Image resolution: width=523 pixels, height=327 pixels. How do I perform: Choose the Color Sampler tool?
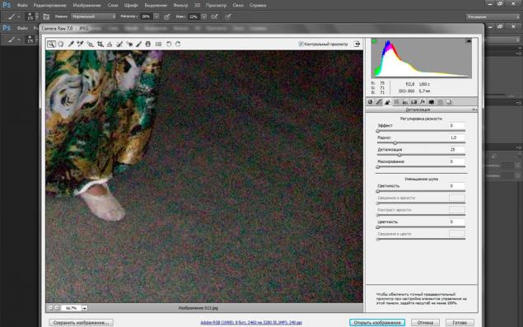[80, 44]
